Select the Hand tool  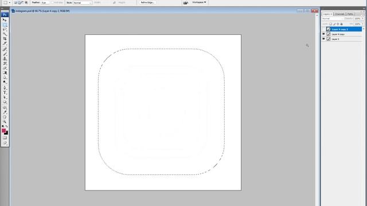pyautogui.click(x=5, y=117)
